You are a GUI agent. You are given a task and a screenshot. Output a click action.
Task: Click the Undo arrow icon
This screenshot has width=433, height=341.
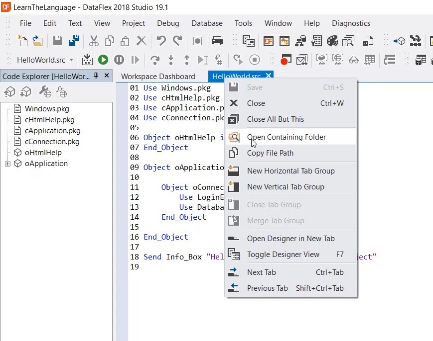[x=161, y=41]
